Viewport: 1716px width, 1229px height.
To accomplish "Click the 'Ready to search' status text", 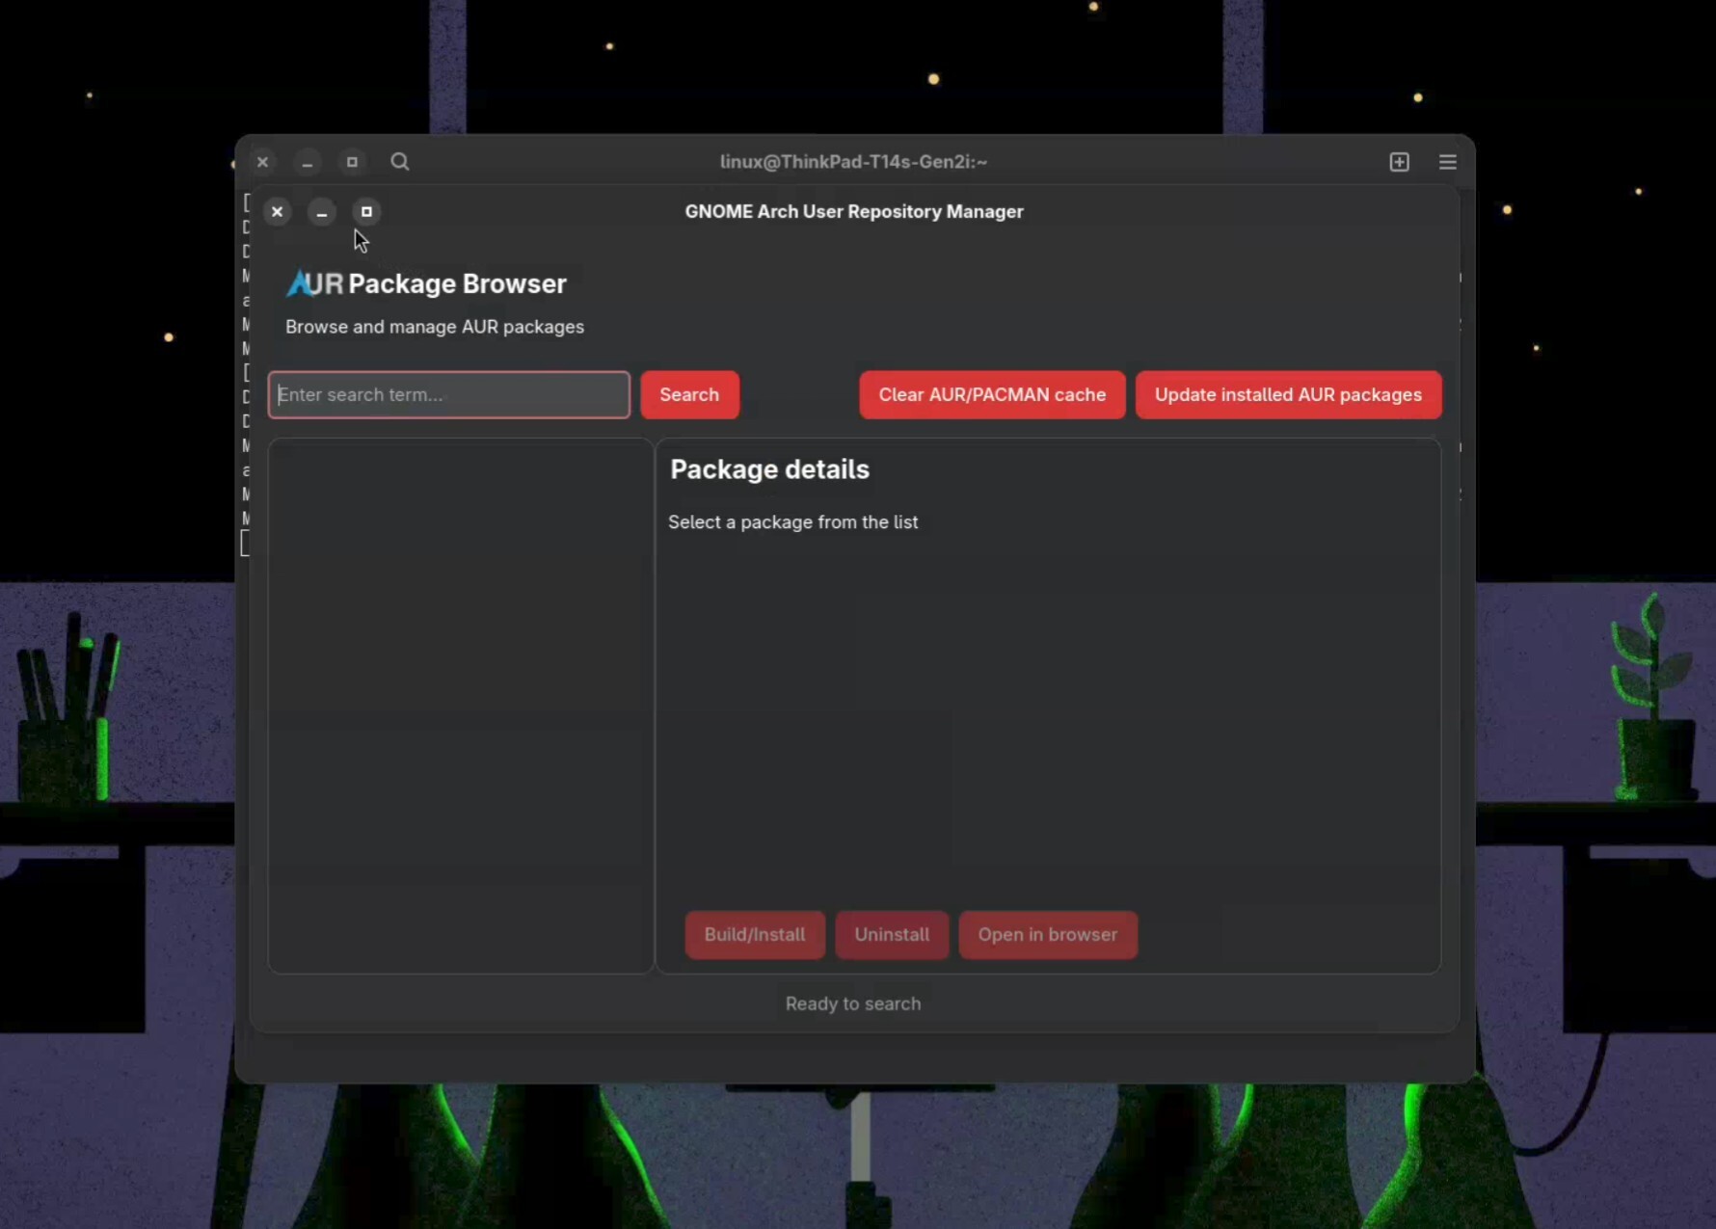I will pyautogui.click(x=853, y=1003).
